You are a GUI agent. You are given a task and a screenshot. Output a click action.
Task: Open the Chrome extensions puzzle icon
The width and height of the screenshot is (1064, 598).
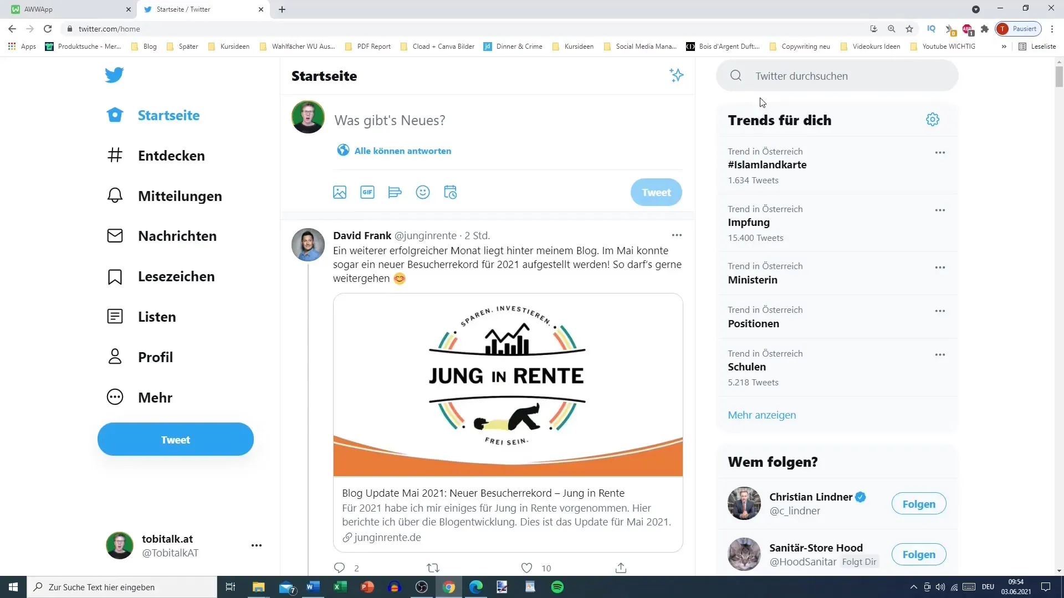(x=985, y=29)
